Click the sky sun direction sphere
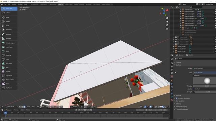This screenshot has height=121, width=216. 207,81
